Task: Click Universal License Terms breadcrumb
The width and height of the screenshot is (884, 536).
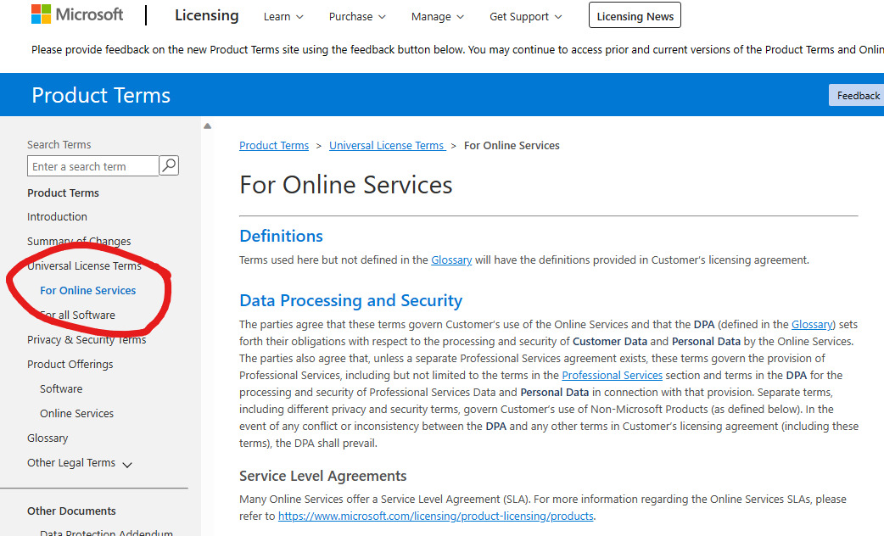Action: coord(387,145)
